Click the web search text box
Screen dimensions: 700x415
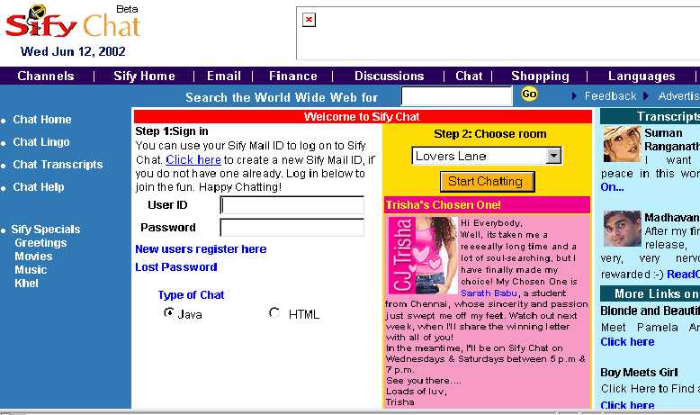pyautogui.click(x=456, y=96)
